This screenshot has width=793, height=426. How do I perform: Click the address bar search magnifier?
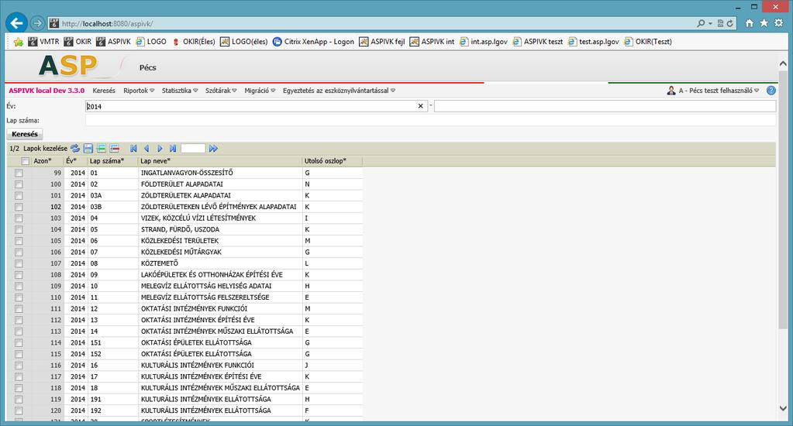tap(701, 23)
